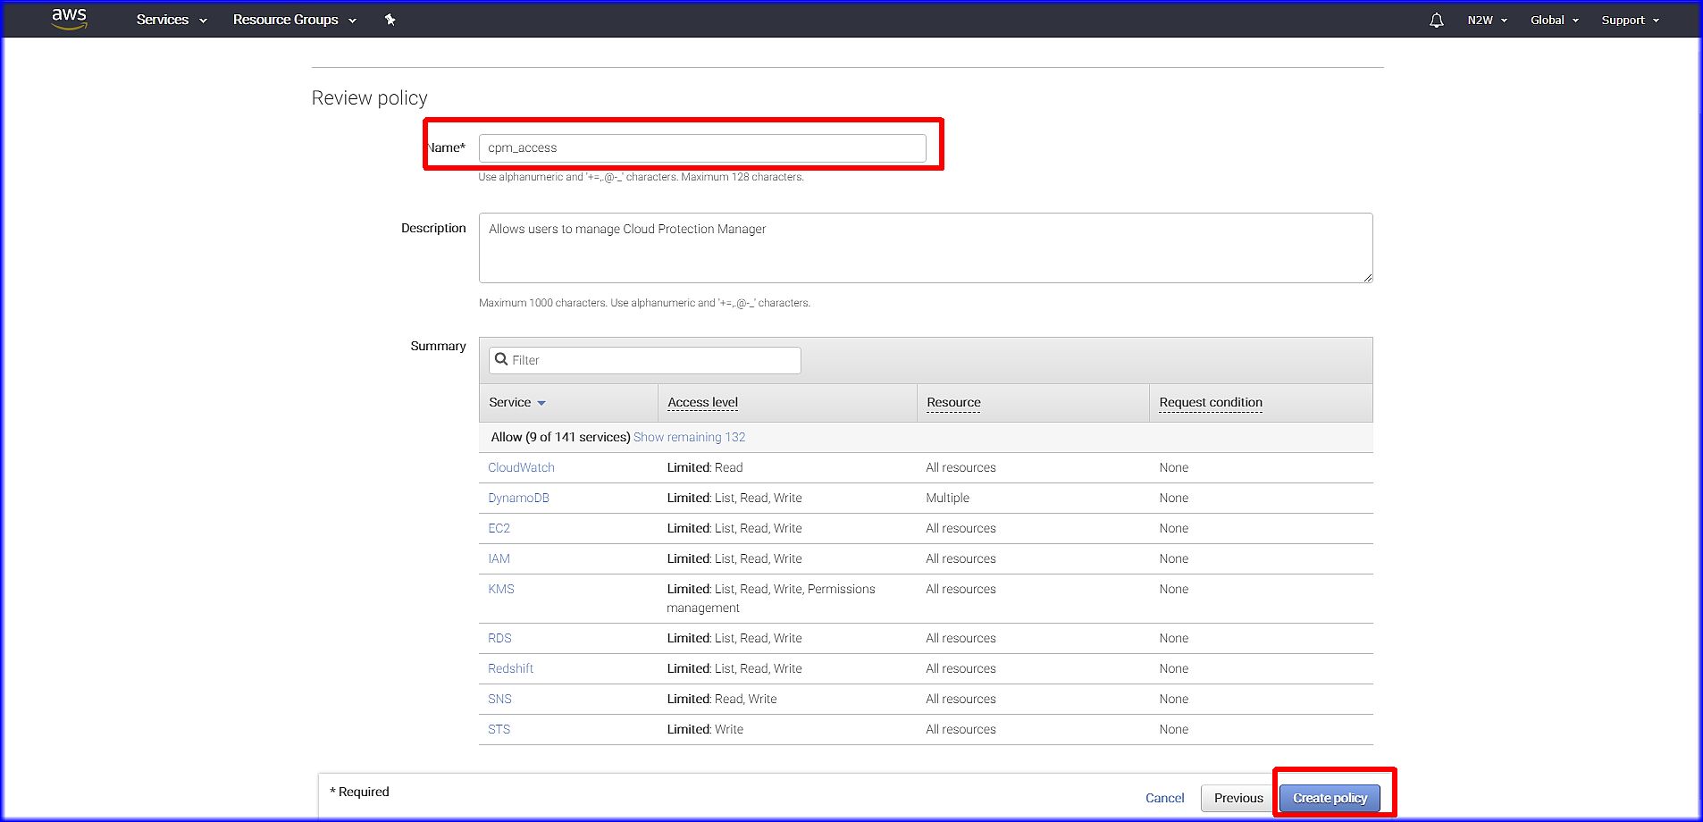
Task: Open the EC2 service link
Action: 499,528
